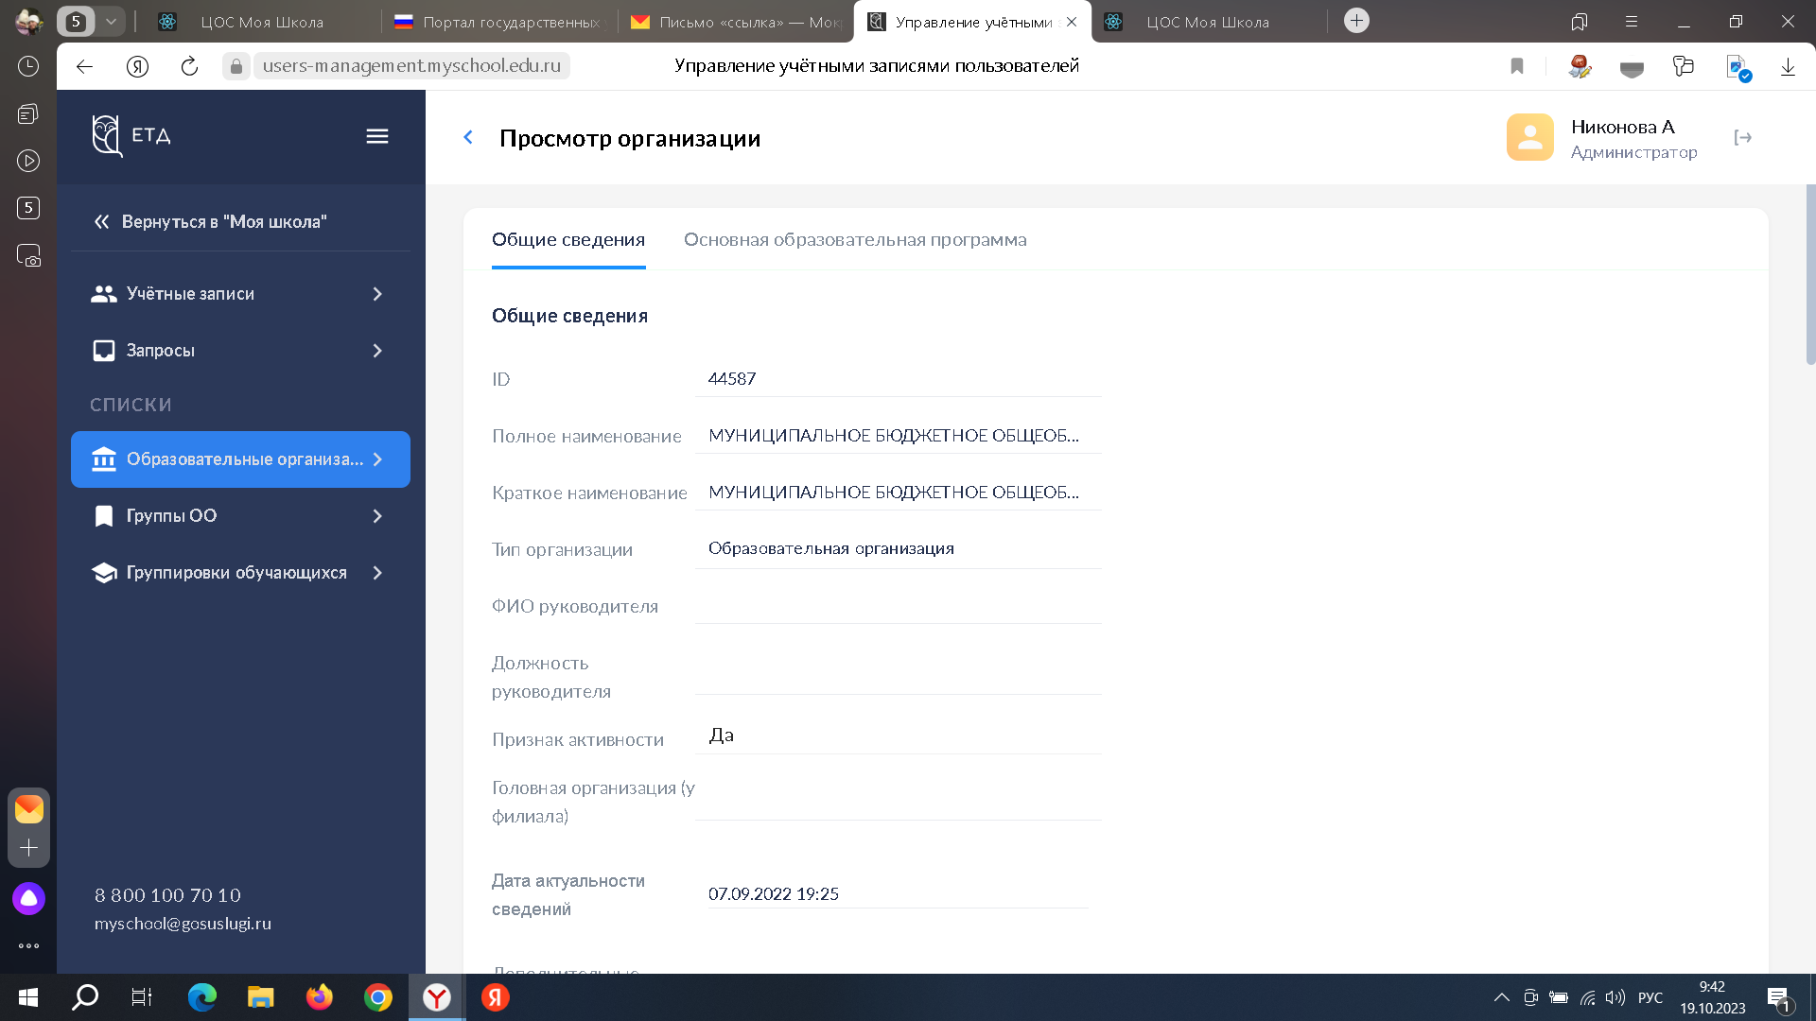Click myschool@gosuslugi.ru email link
The height and width of the screenshot is (1021, 1816).
pyautogui.click(x=183, y=924)
